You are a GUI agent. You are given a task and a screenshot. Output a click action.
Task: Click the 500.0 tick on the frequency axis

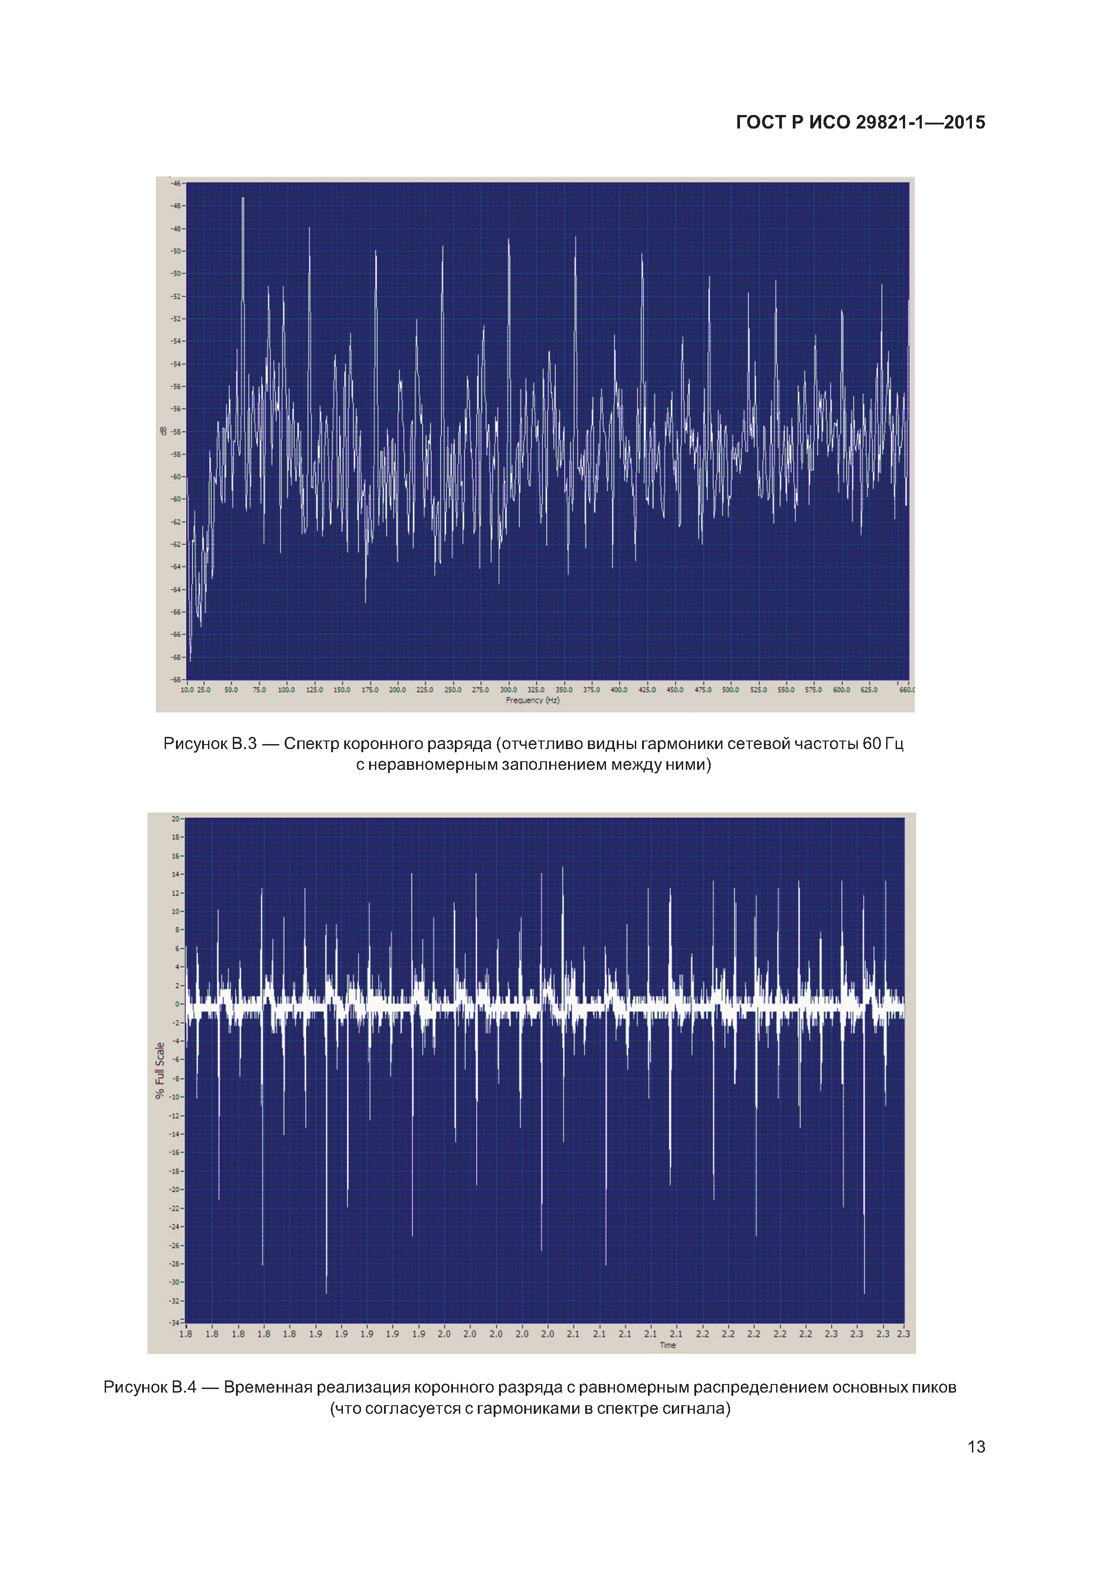(730, 690)
